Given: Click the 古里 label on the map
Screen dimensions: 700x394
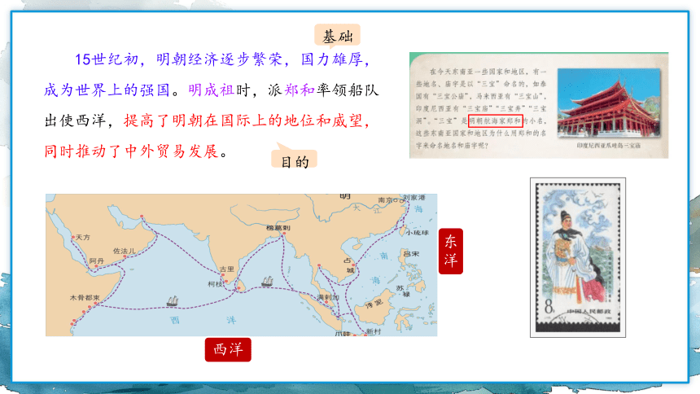Looking at the screenshot, I should point(227,269).
